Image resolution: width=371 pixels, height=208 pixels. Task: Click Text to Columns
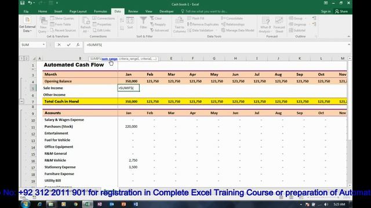[x=179, y=25]
